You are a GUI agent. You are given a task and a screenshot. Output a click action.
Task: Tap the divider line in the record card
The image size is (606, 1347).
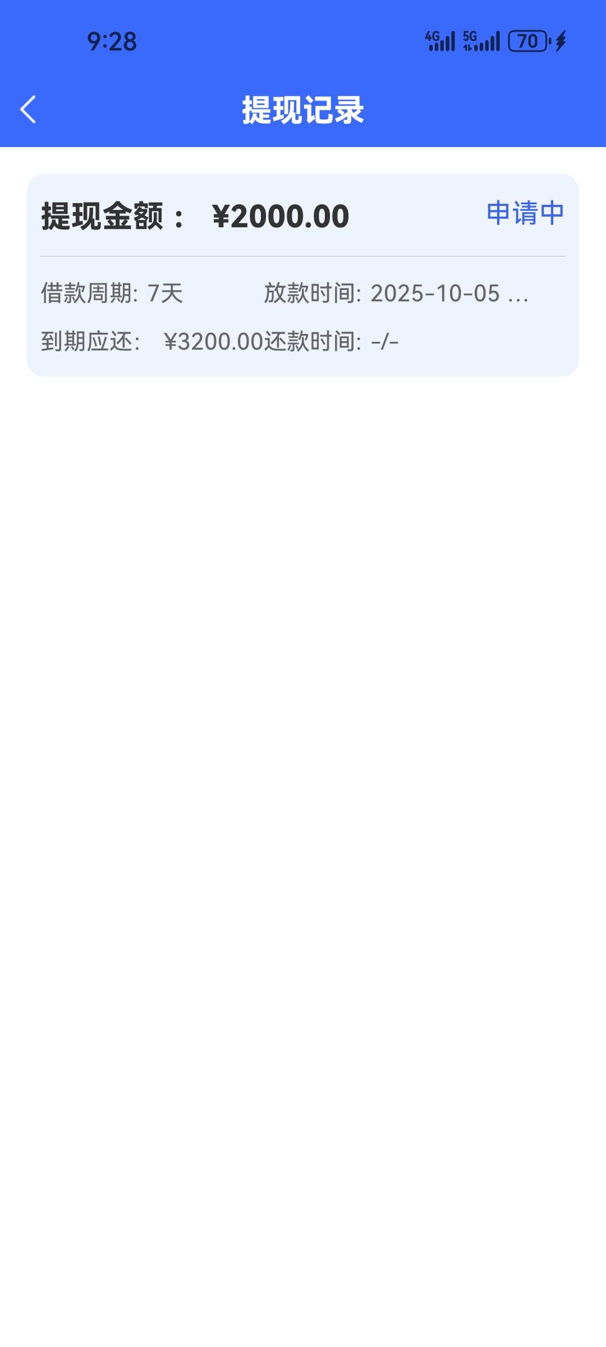[x=303, y=256]
